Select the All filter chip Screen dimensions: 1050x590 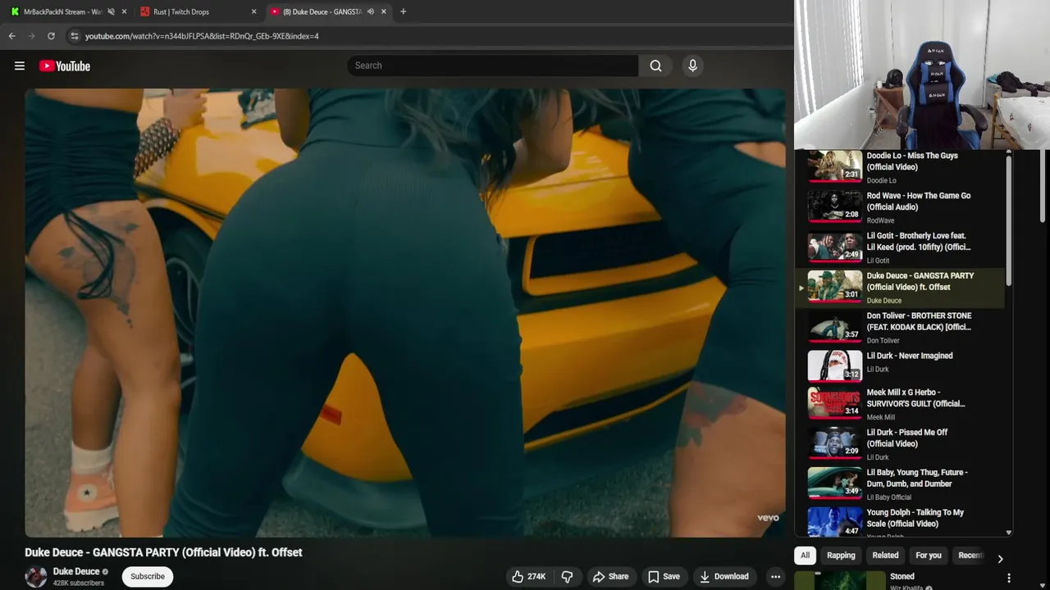click(805, 556)
